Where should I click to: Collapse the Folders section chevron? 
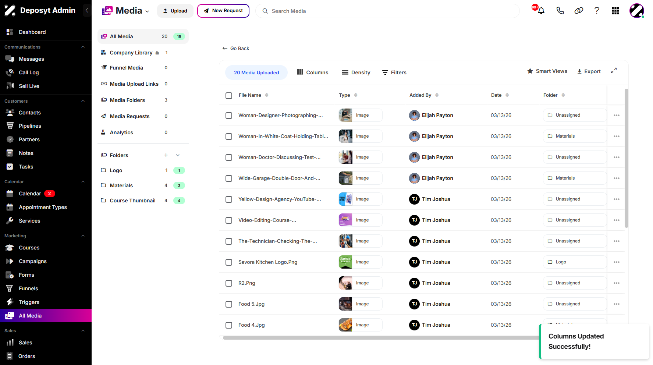click(x=178, y=155)
